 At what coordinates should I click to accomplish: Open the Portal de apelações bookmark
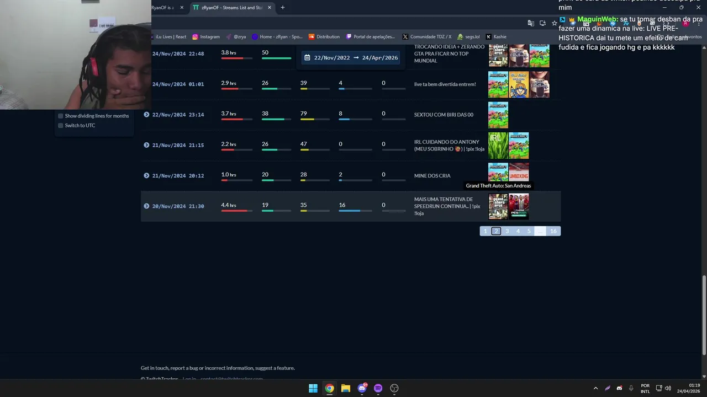pyautogui.click(x=371, y=37)
